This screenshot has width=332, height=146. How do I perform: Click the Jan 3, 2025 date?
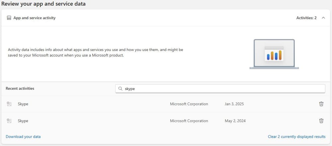pyautogui.click(x=234, y=104)
